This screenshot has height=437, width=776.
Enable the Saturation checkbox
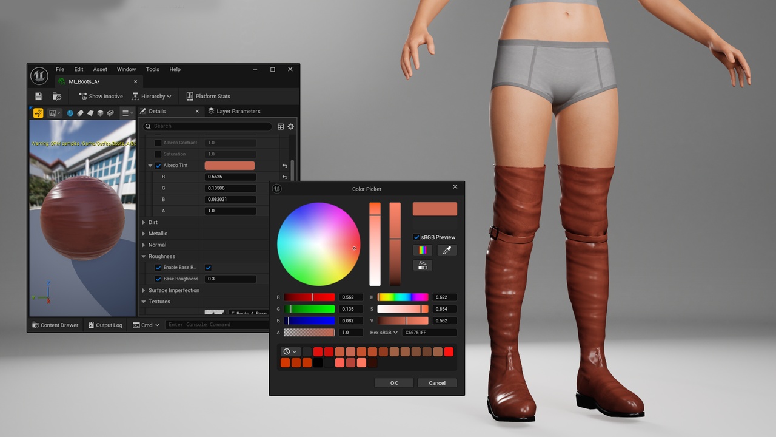tap(158, 154)
